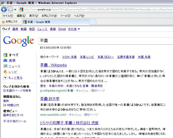173x138 pixels.
Task: Click related keyword とらや 羊羹
Action: pyautogui.click(x=70, y=57)
